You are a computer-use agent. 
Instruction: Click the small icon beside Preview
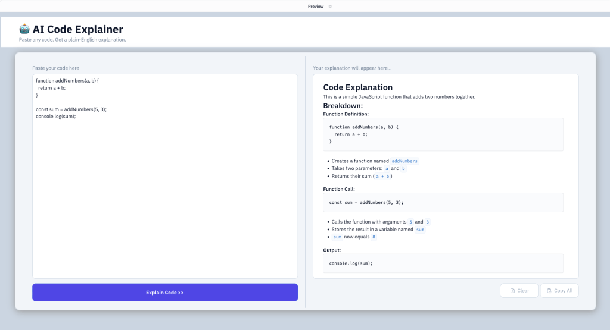[x=330, y=6]
